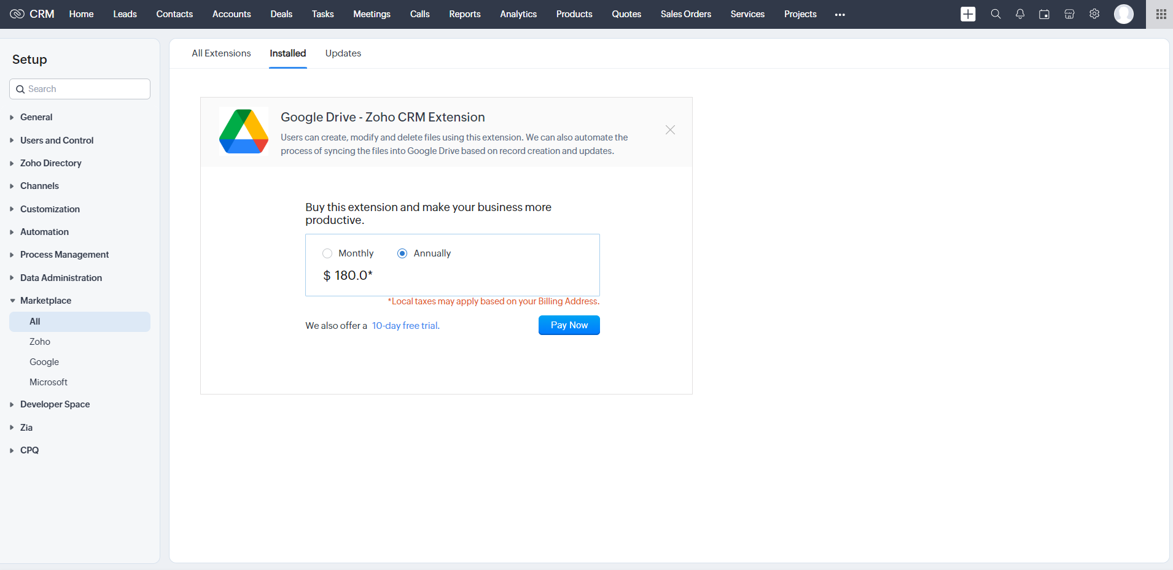This screenshot has height=570, width=1173.
Task: Open the marketplace store icon
Action: coord(1069,14)
